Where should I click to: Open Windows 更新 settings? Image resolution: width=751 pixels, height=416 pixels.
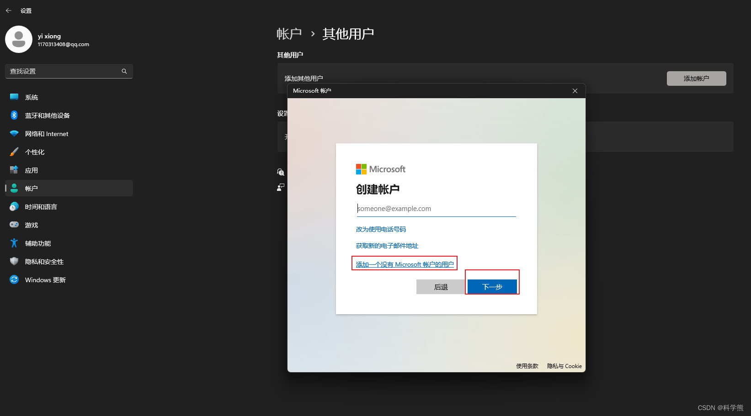(x=69, y=280)
